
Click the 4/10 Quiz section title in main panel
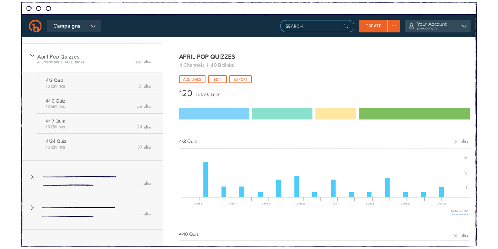(x=189, y=234)
